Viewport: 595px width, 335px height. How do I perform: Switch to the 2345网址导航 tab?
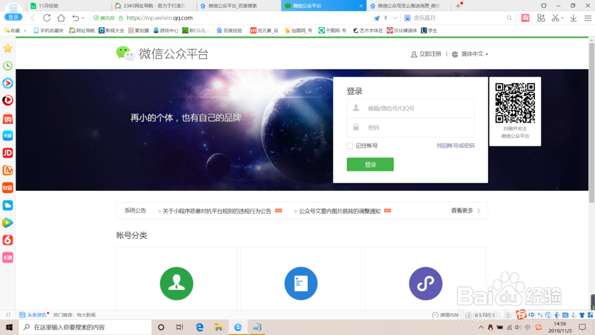point(154,6)
